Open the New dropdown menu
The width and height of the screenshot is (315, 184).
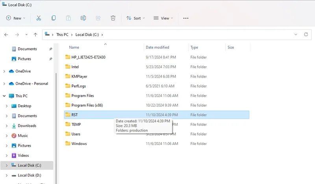pos(16,18)
